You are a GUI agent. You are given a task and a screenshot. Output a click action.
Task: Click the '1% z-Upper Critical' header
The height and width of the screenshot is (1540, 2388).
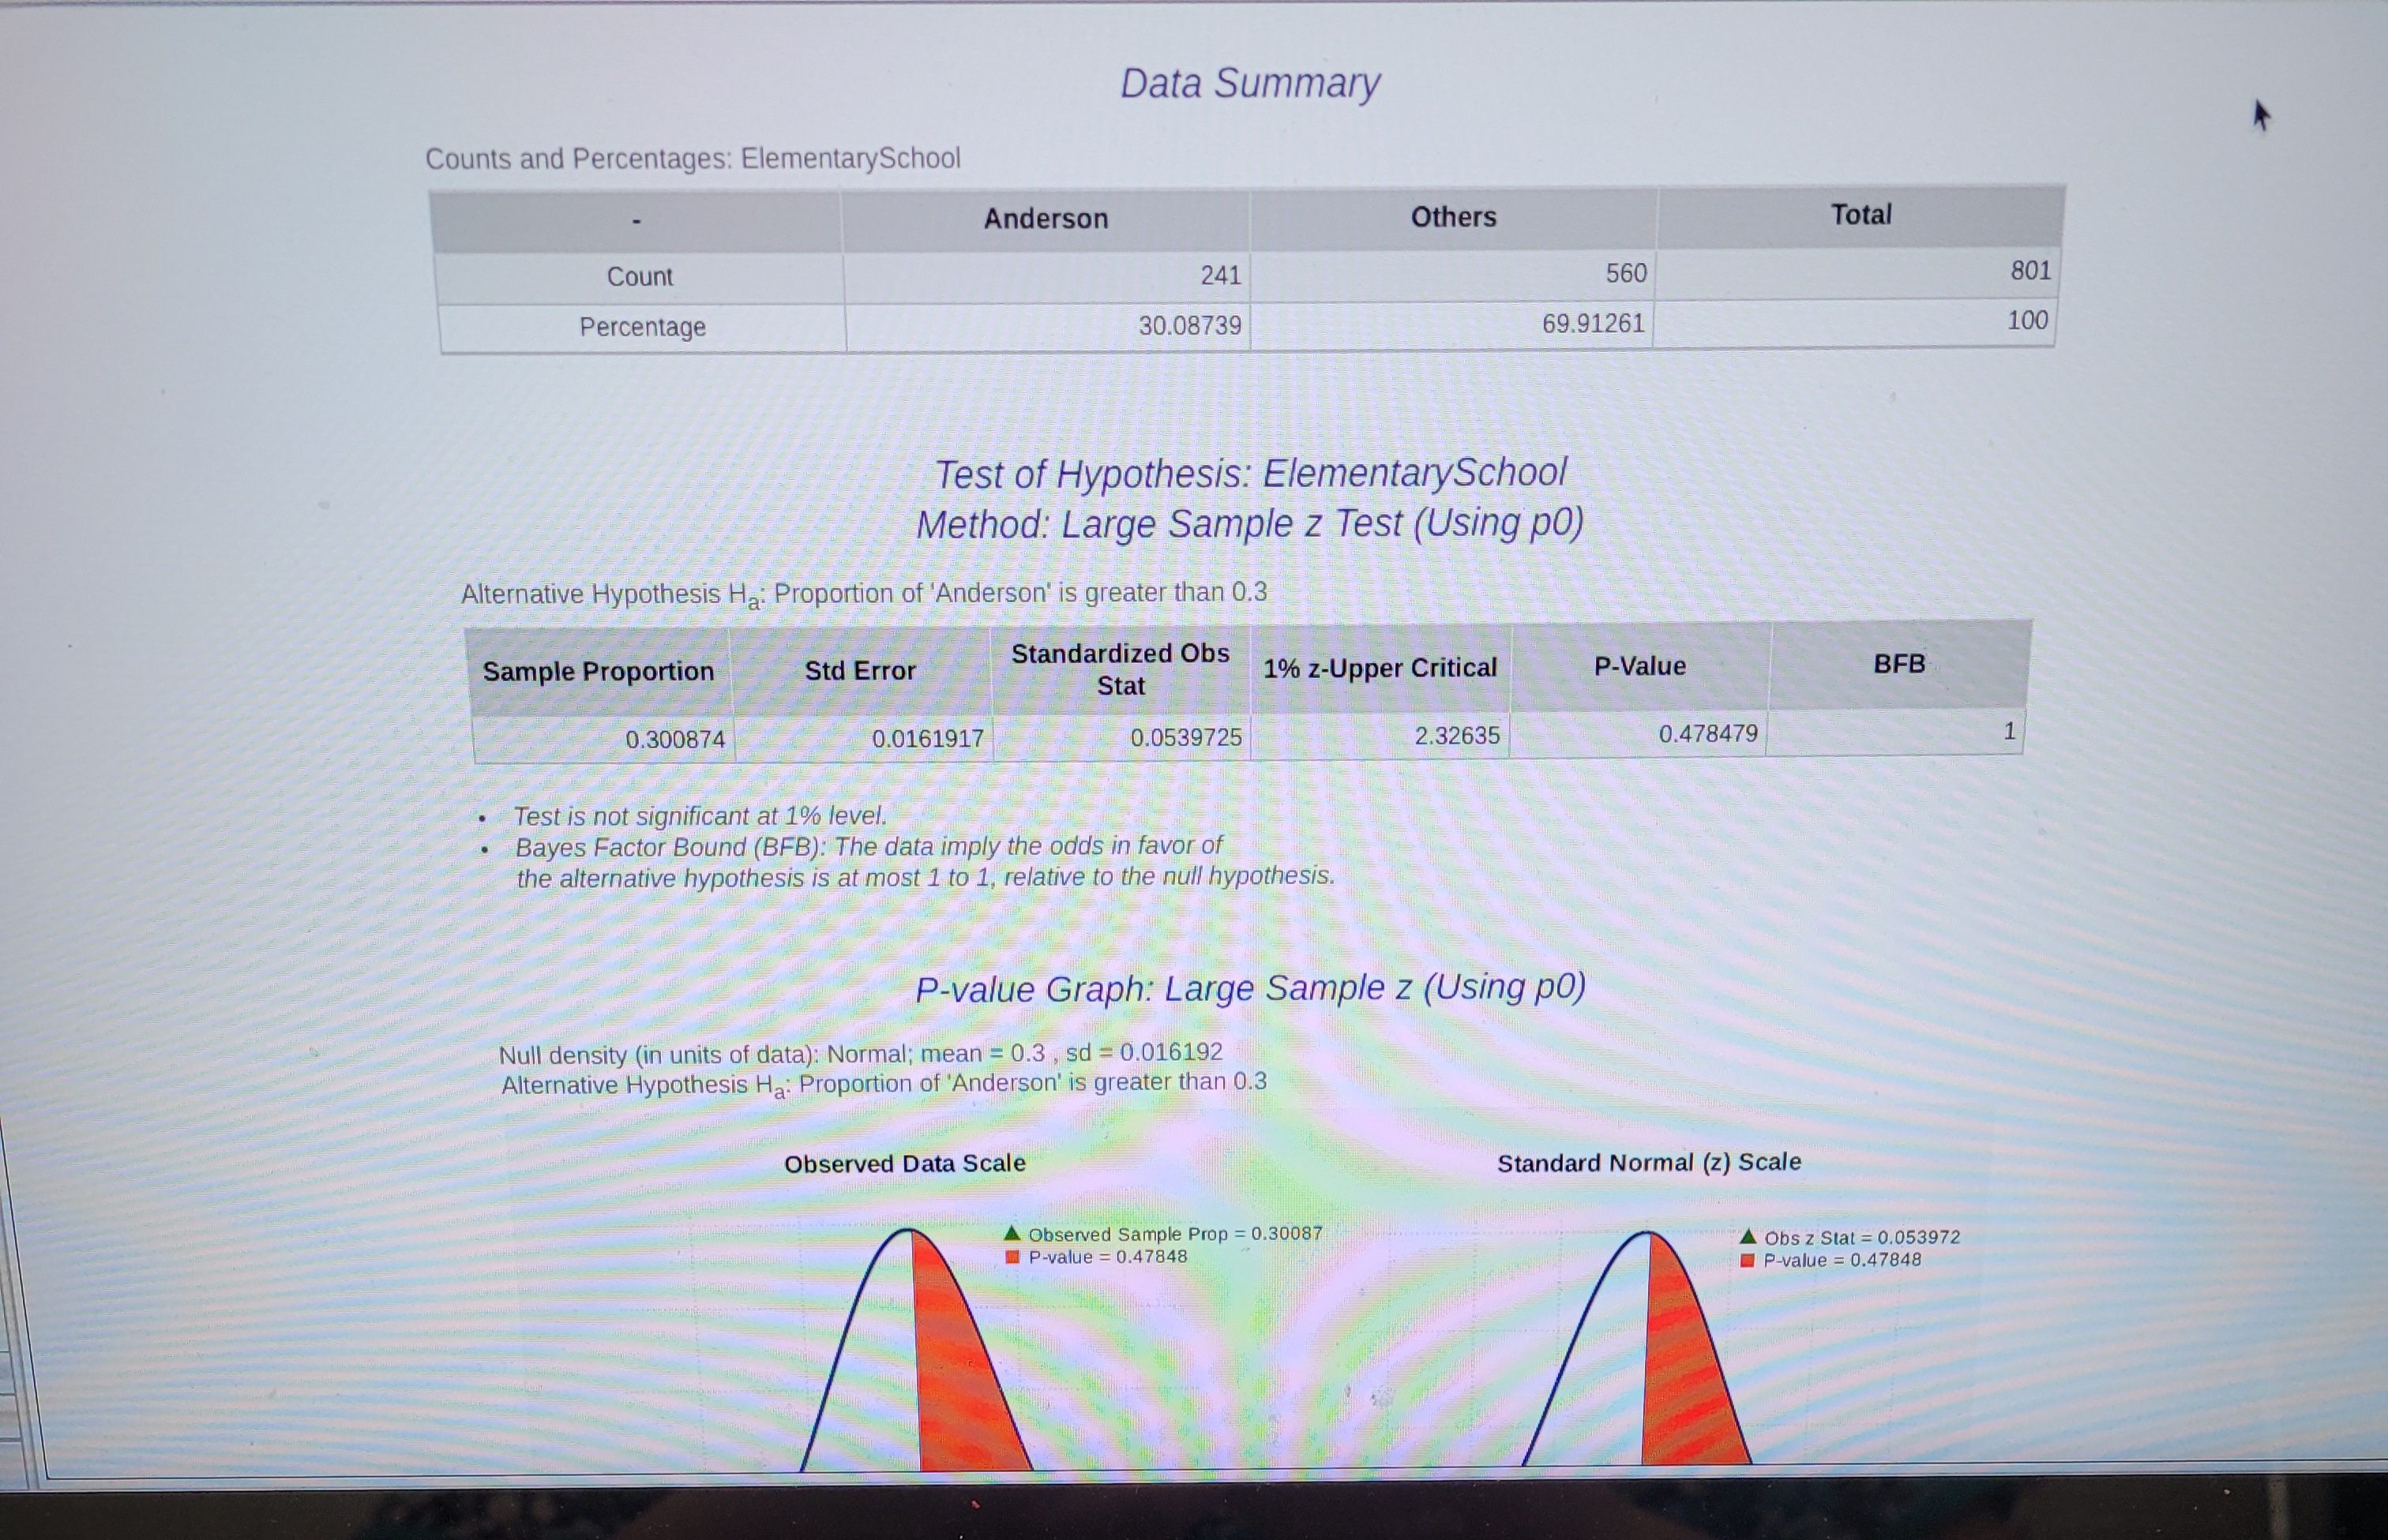pos(1380,668)
